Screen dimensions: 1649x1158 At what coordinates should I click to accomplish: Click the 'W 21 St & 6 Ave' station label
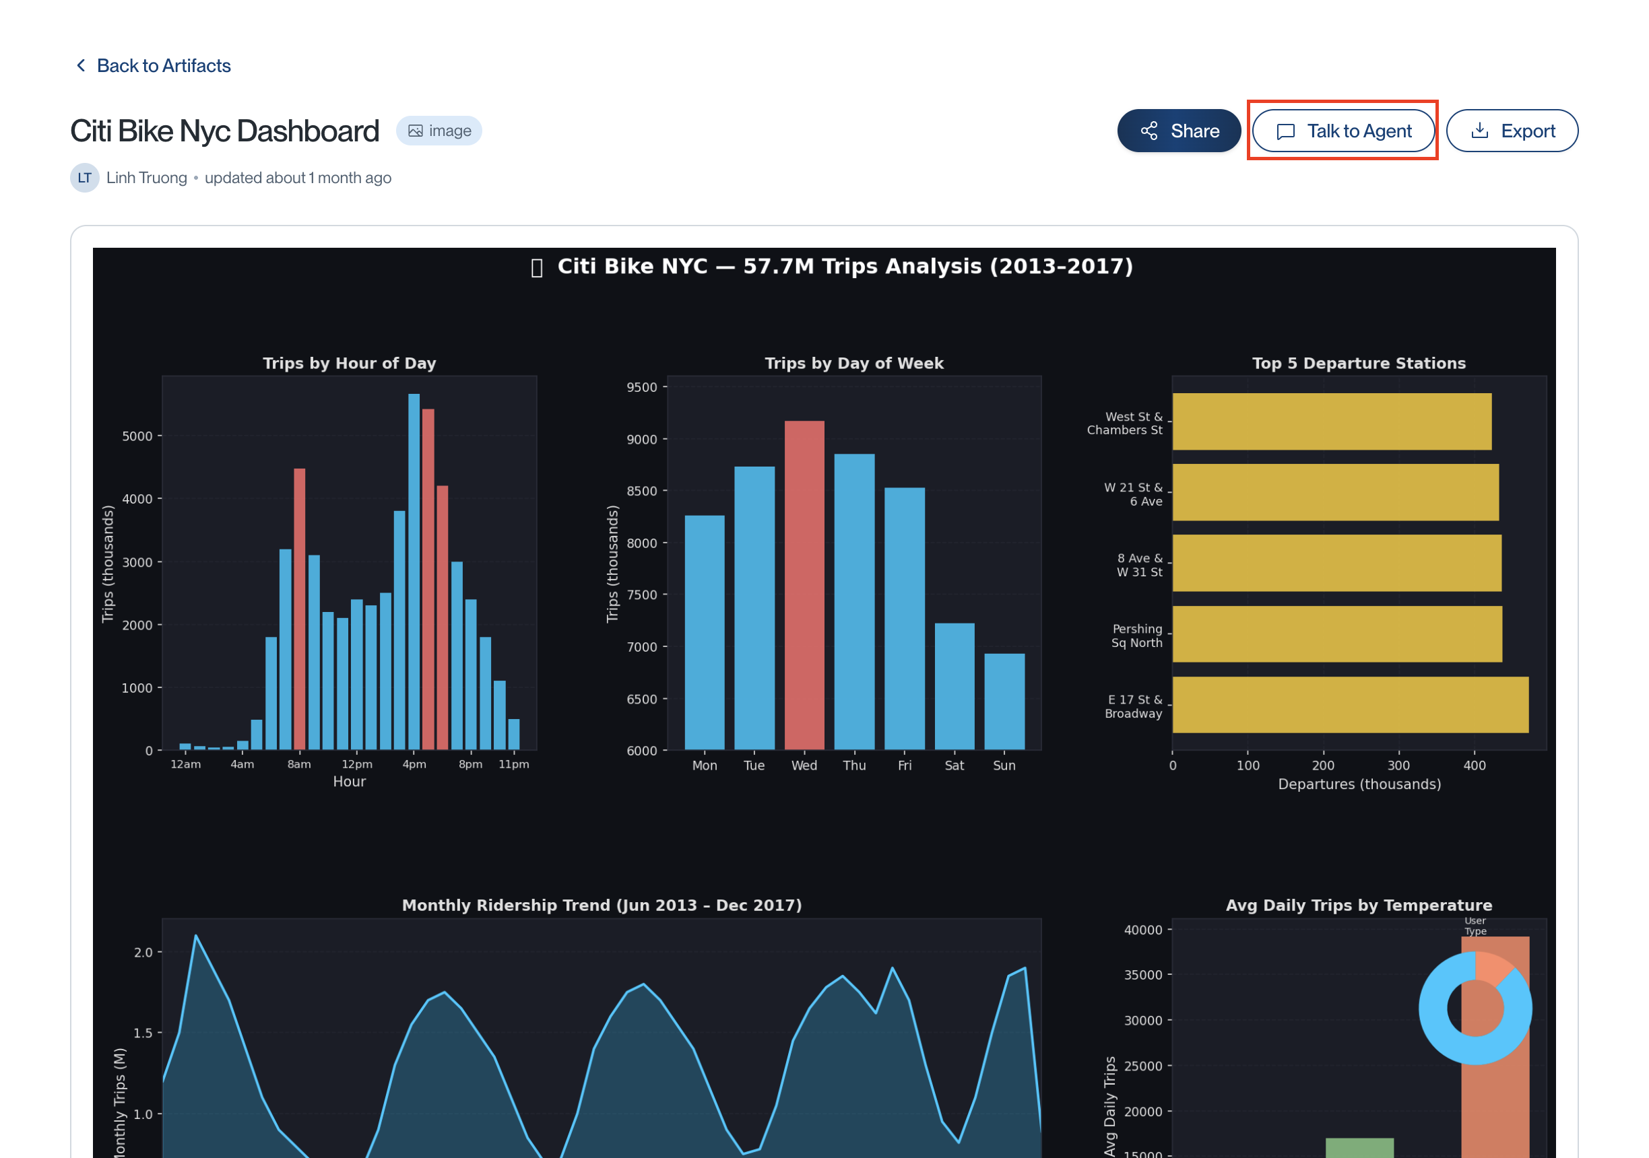click(1133, 495)
